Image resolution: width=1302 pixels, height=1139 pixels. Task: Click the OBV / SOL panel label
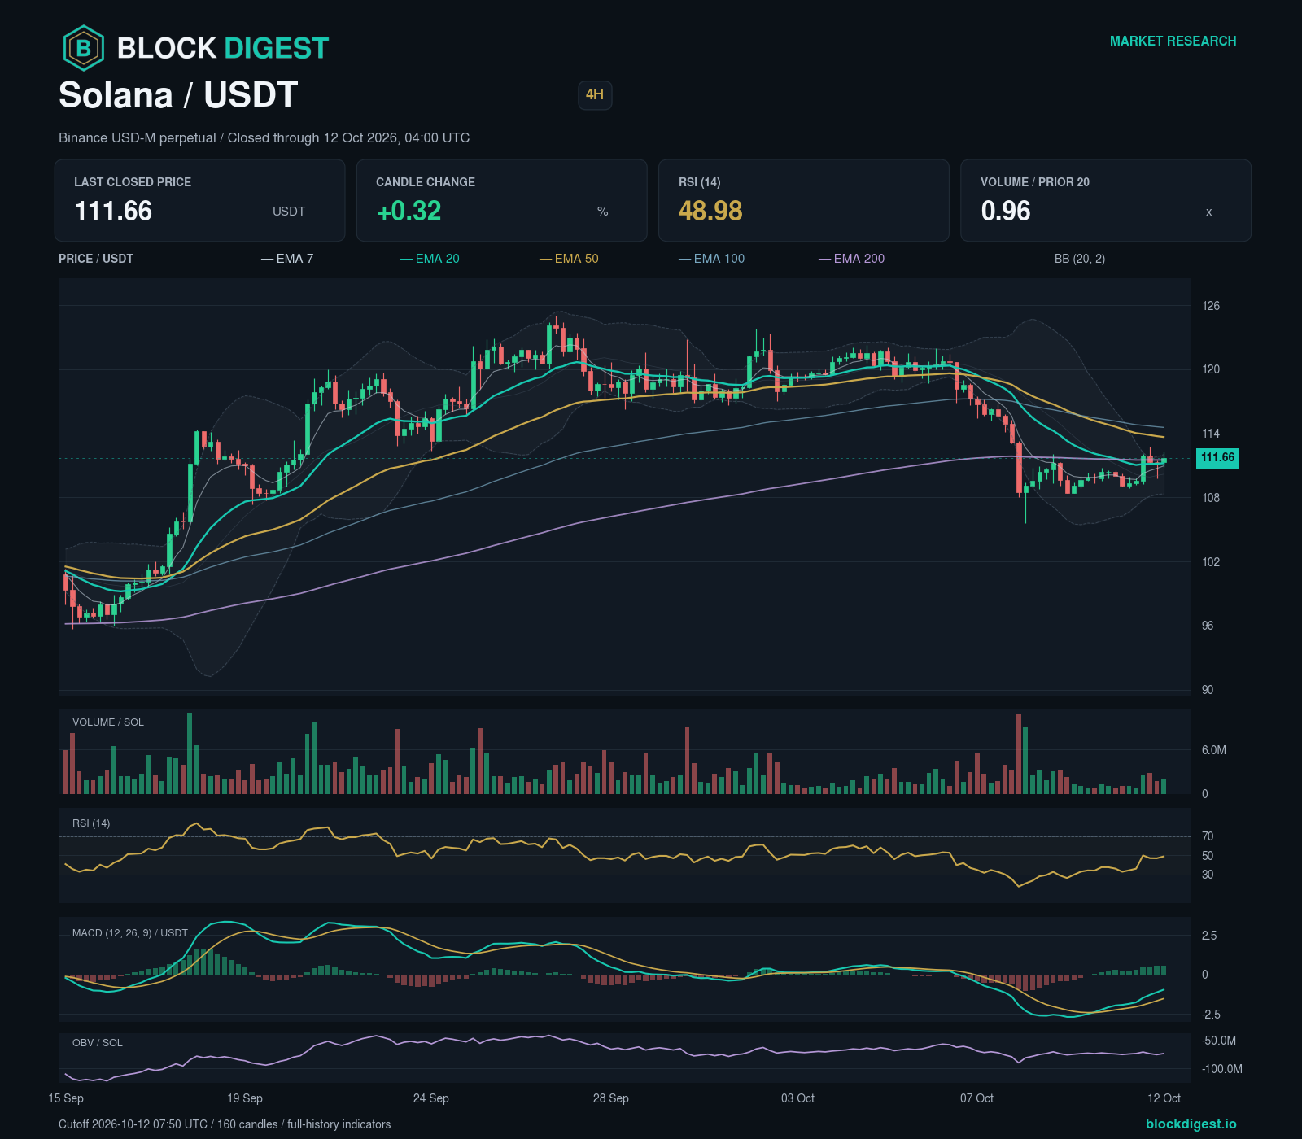coord(98,1043)
